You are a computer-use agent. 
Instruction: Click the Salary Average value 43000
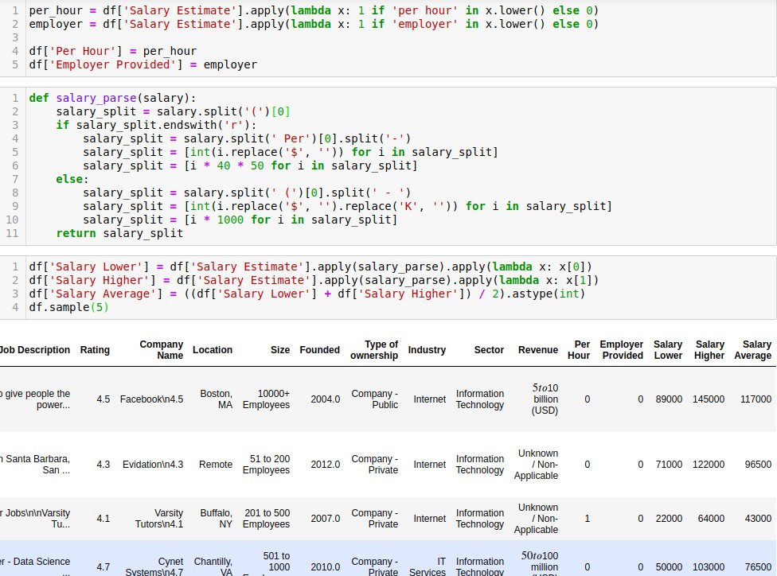(x=758, y=519)
